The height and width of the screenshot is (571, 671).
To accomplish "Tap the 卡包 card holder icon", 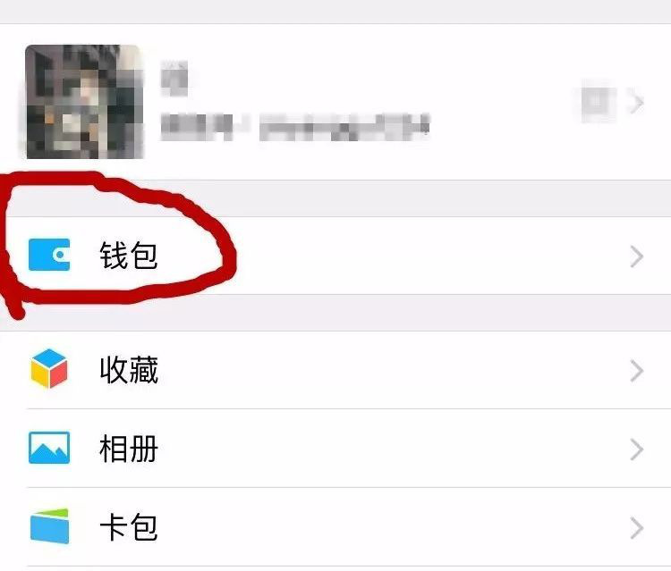I will point(49,526).
